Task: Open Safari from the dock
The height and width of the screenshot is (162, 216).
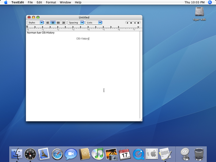Action: (x=57, y=154)
